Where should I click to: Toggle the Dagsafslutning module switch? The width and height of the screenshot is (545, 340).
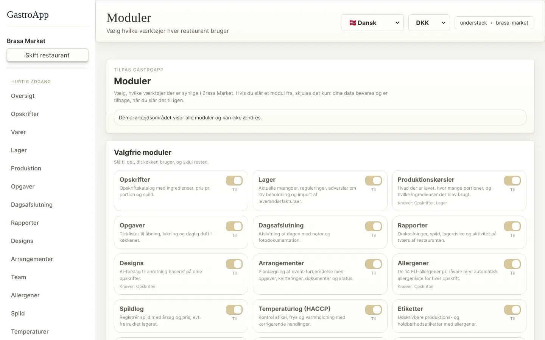[x=374, y=226]
